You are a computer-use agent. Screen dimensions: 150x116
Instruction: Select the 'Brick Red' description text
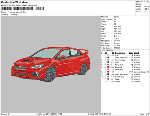119,69
